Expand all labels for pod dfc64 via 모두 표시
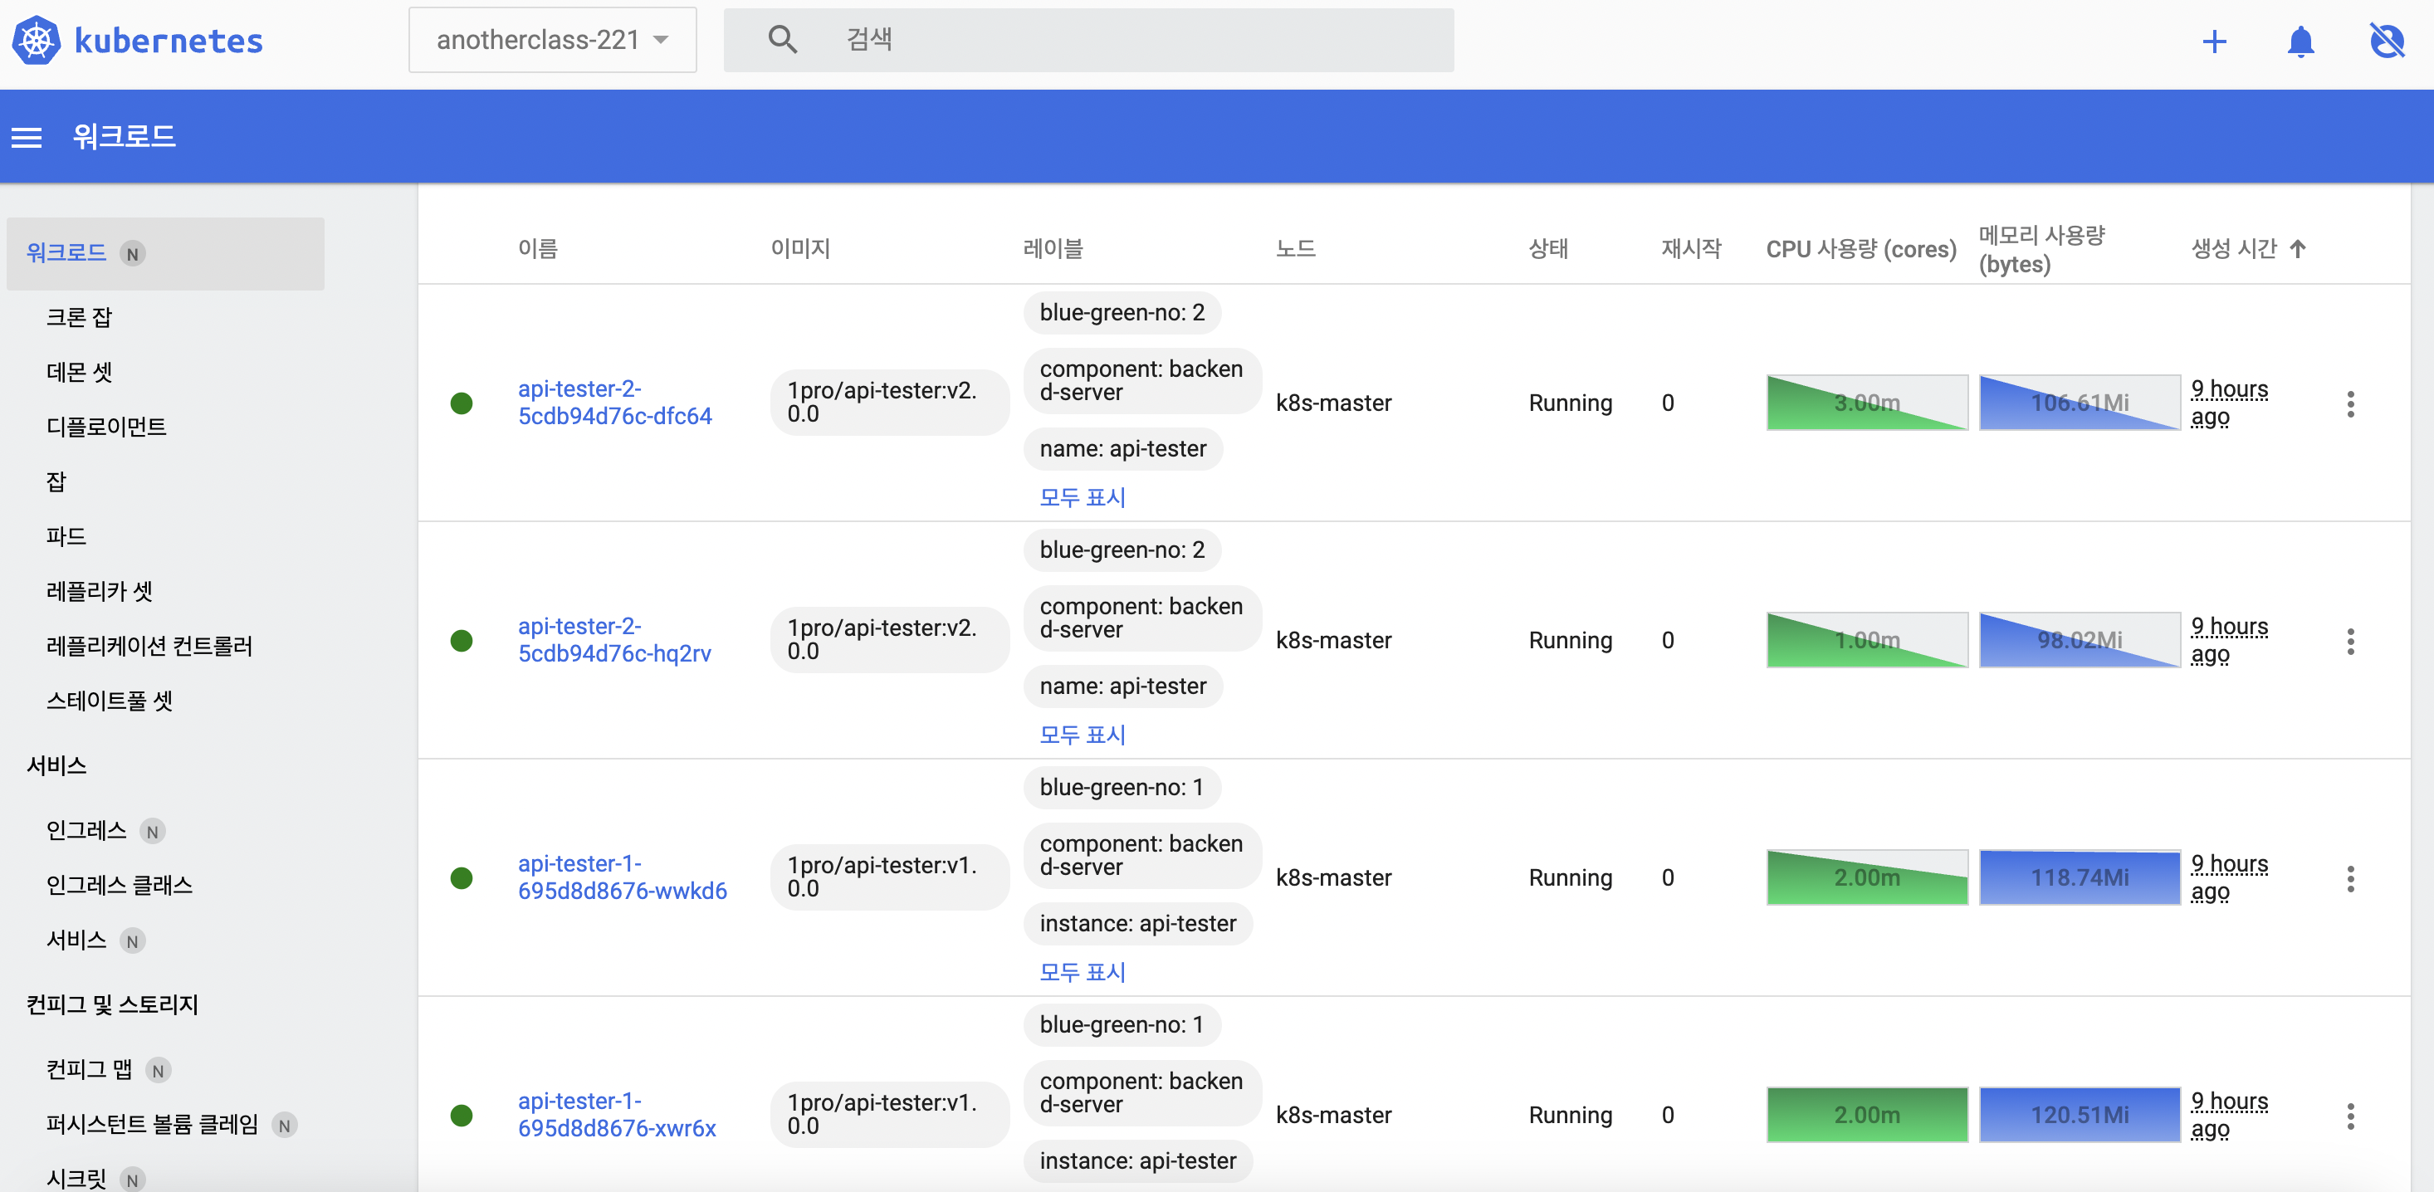Screen dimensions: 2434x1192 coord(1082,497)
